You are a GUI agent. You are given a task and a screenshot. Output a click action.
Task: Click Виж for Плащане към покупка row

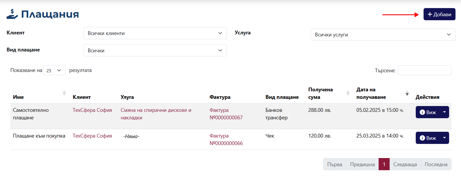click(x=428, y=138)
